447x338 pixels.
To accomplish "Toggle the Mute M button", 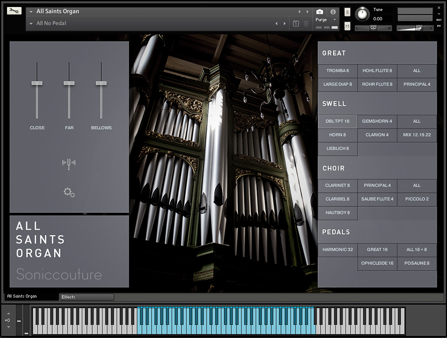I will pyautogui.click(x=347, y=26).
